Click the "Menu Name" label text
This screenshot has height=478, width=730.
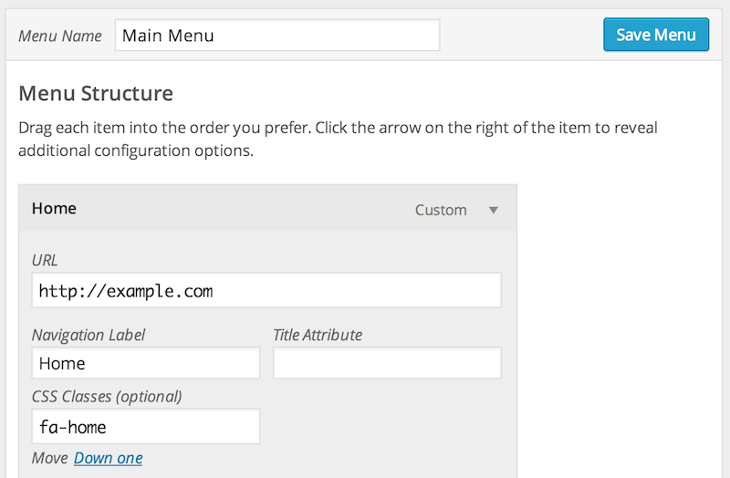click(x=61, y=36)
